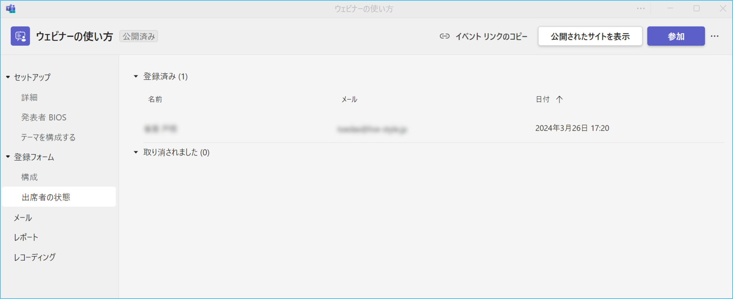Viewport: 733px width, 299px height.
Task: Toggle sort order with the 日付 arrow
Action: point(559,100)
